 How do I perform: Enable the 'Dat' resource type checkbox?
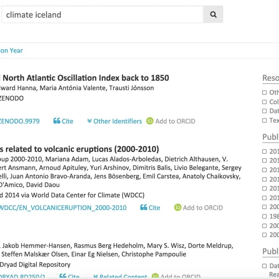[x=265, y=111]
